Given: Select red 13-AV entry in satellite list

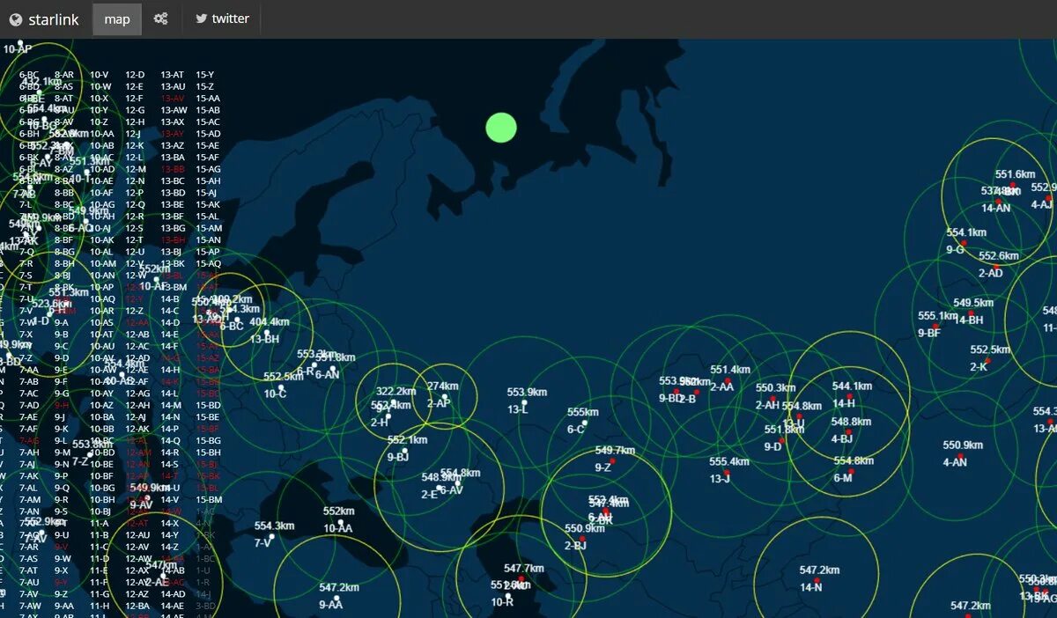Looking at the screenshot, I should point(173,99).
